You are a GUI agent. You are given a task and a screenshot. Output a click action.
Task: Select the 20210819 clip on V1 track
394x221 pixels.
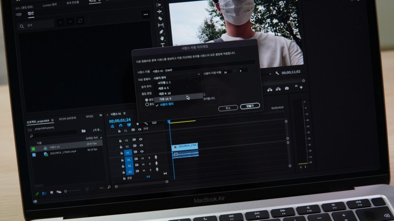click(185, 147)
